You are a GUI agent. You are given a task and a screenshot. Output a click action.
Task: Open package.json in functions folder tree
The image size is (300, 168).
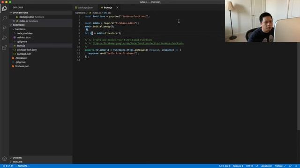coord(41,54)
